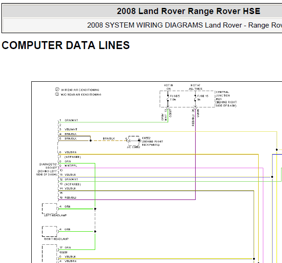Viewport: 282px width, 263px height.
Task: Click the '2008 Land Rover Range Rover HSE' heading
Action: [x=189, y=11]
